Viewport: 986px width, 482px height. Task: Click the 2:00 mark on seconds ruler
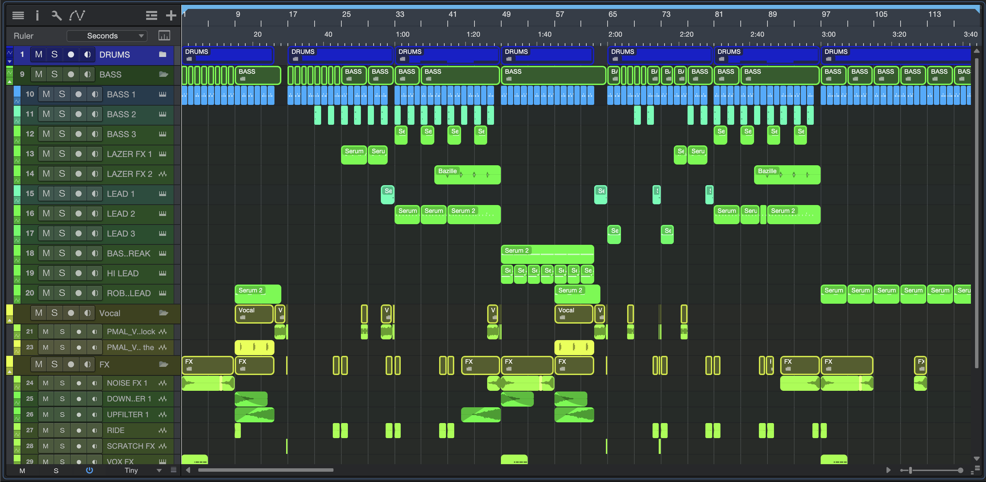coord(615,34)
